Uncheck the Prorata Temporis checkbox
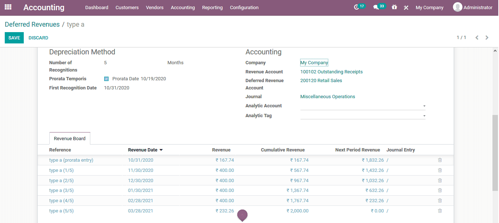Viewport: 499px width, 223px height. pyautogui.click(x=106, y=78)
